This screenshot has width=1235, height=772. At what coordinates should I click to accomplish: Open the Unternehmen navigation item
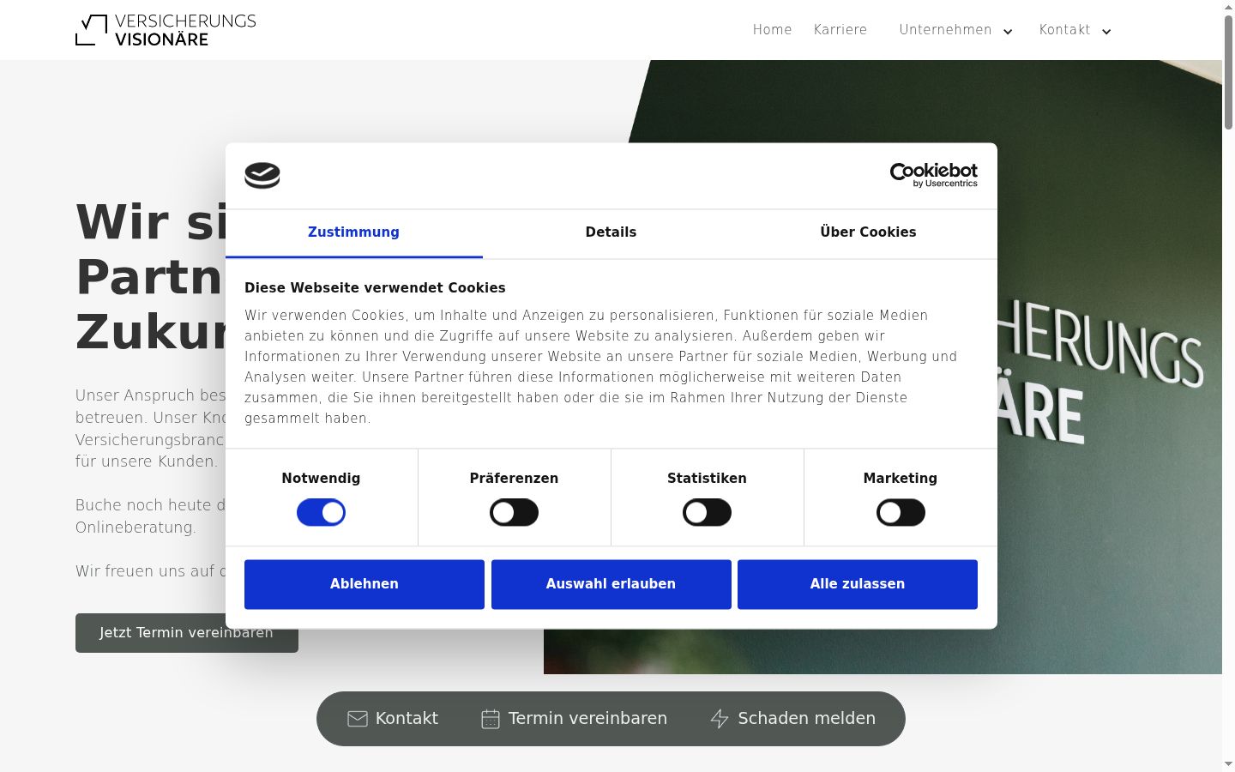tap(945, 30)
